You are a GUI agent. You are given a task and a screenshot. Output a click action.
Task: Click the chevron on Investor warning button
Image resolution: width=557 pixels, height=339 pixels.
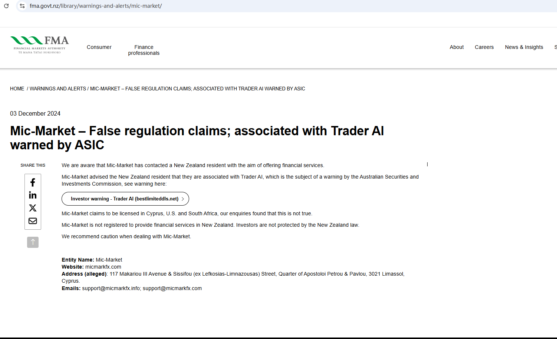pyautogui.click(x=183, y=199)
